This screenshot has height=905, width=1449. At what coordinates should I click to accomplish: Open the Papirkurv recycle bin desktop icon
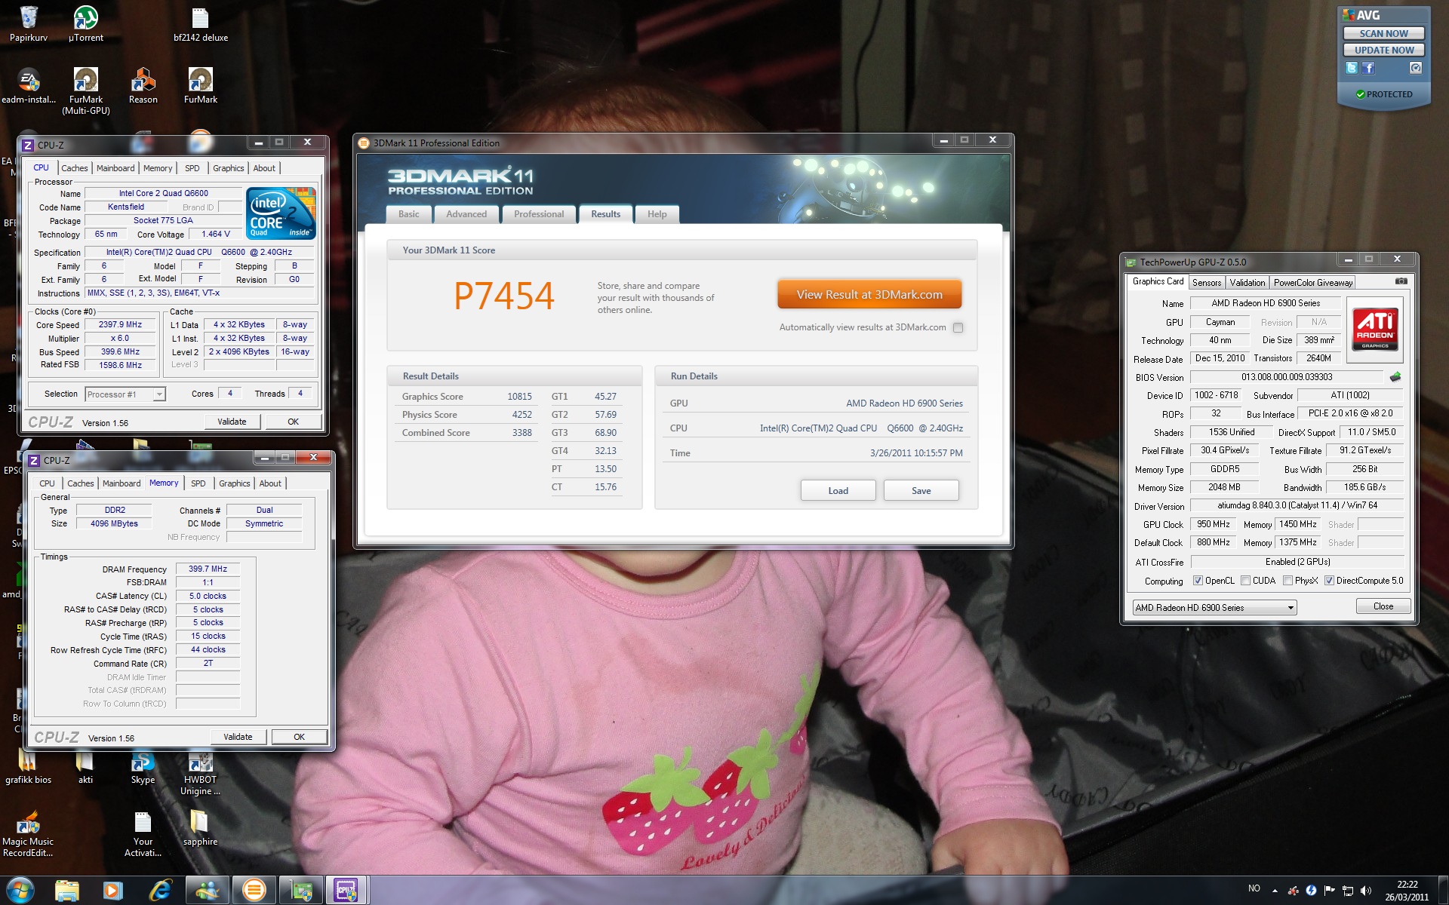(x=29, y=23)
